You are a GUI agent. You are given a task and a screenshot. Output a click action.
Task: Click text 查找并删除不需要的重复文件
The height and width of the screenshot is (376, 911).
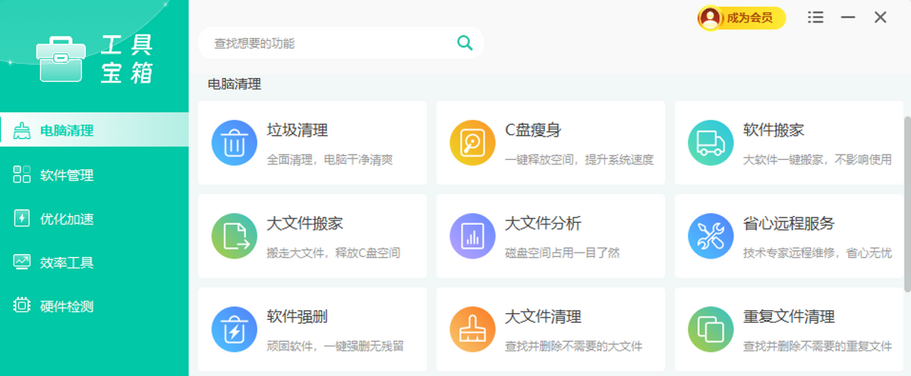click(x=818, y=346)
